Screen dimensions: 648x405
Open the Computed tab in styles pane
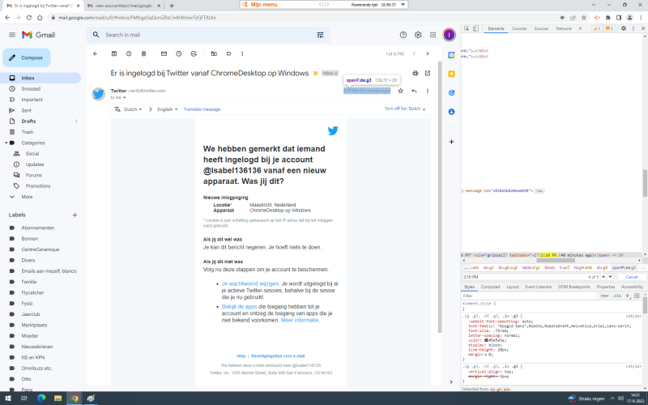pos(490,287)
